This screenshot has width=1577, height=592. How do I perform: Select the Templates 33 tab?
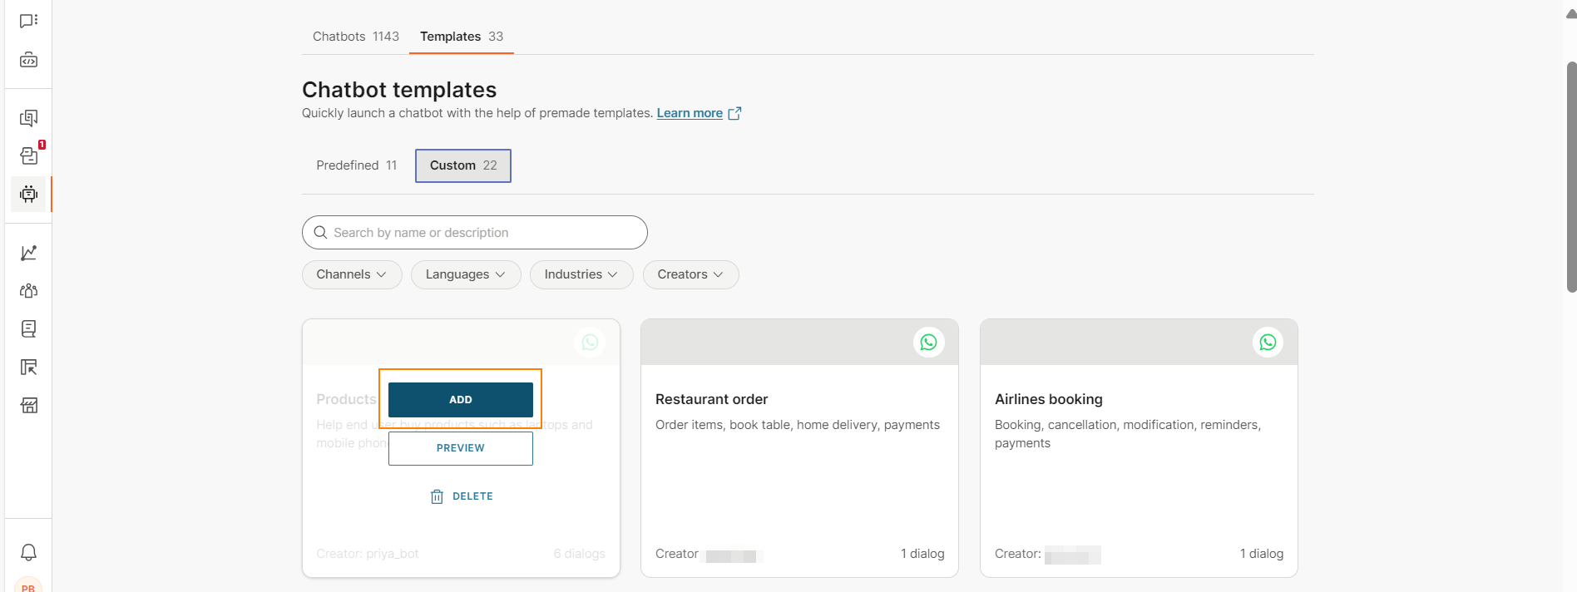(462, 37)
